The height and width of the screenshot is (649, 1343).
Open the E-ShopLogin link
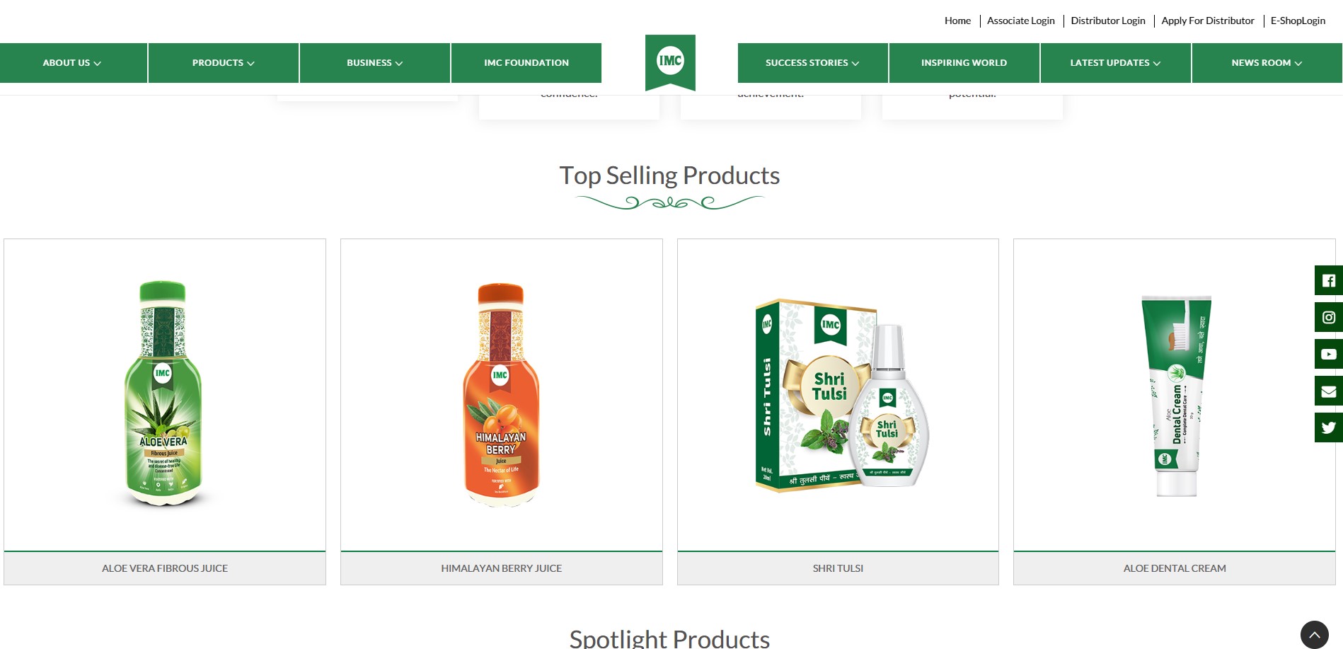tap(1298, 21)
